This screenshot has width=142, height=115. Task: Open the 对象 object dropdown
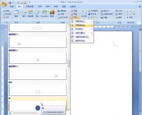pyautogui.click(x=105, y=18)
